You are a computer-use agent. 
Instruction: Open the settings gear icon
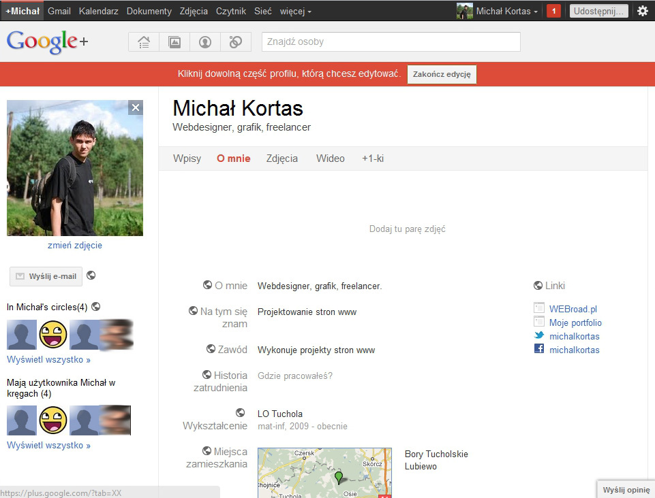coord(642,11)
